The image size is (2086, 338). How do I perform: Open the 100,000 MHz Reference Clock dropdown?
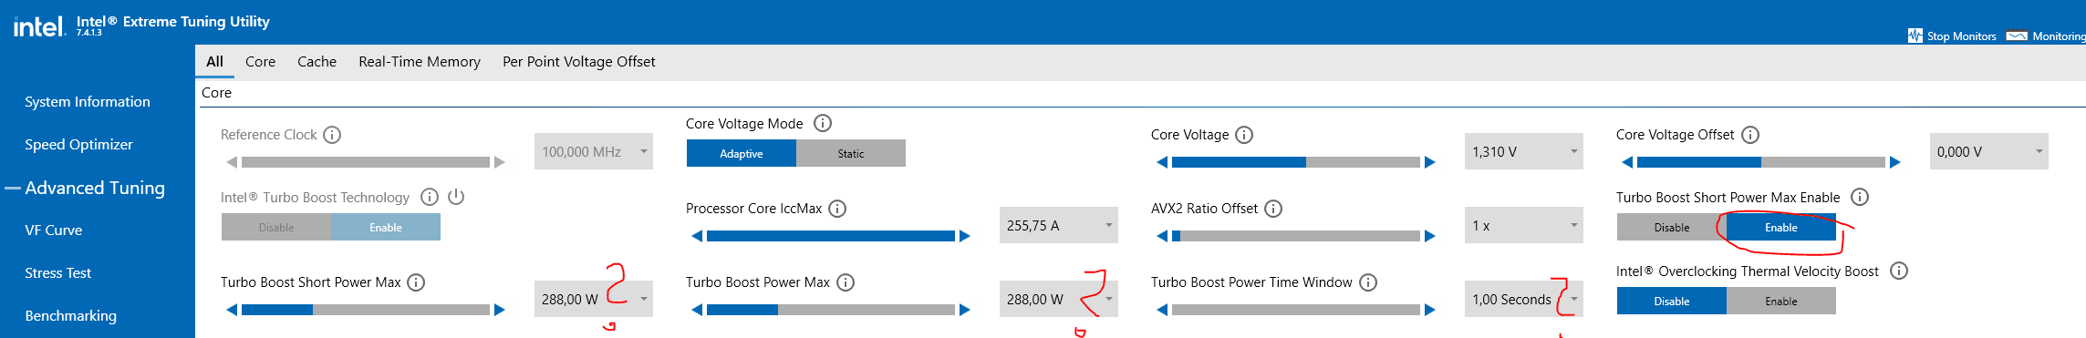click(x=594, y=151)
